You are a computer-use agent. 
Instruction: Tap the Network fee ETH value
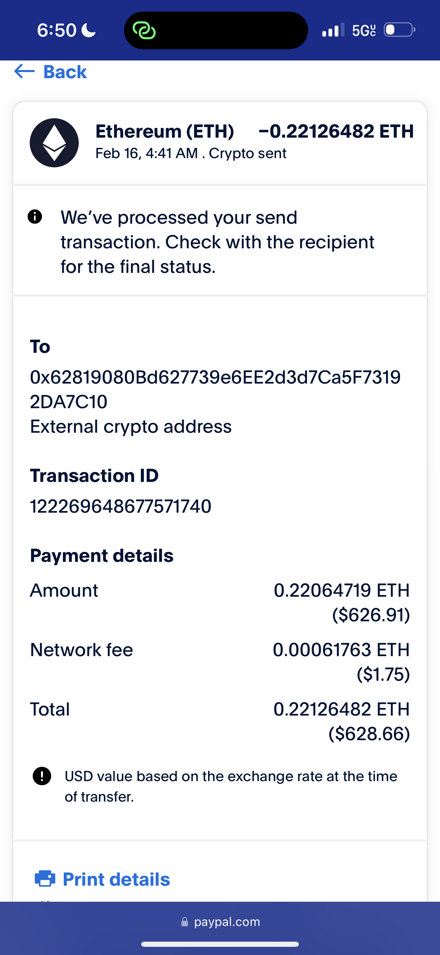[341, 650]
